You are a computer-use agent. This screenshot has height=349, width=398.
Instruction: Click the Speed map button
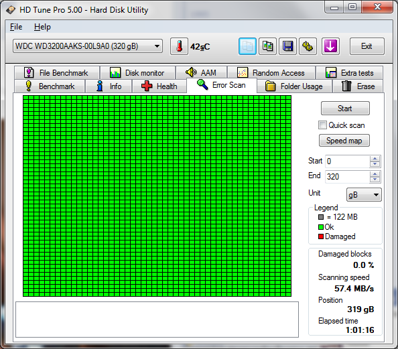tap(344, 141)
